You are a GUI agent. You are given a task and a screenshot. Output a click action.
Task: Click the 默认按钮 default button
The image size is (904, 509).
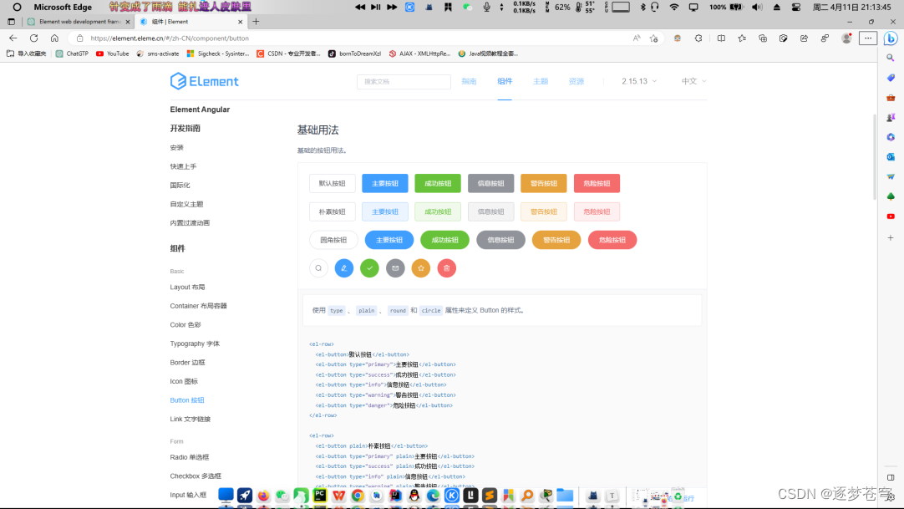pyautogui.click(x=332, y=183)
